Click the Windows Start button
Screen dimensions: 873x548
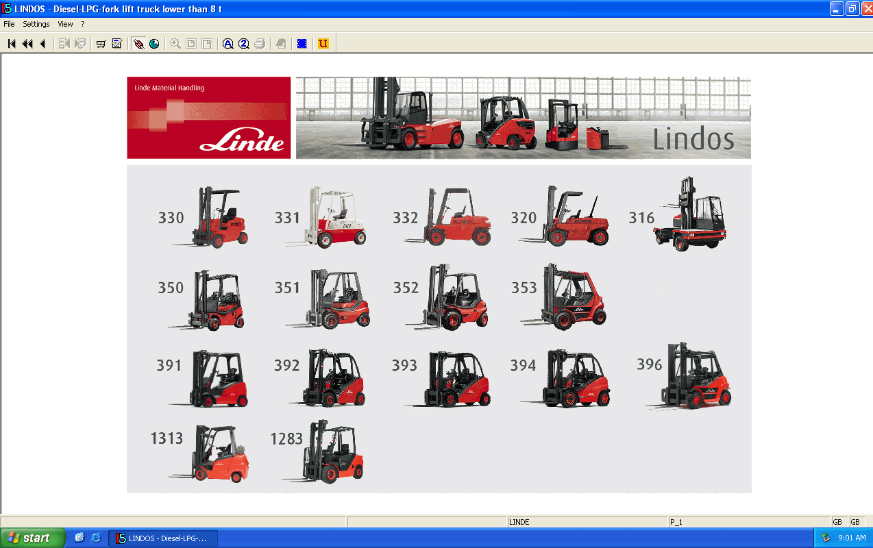coord(32,538)
